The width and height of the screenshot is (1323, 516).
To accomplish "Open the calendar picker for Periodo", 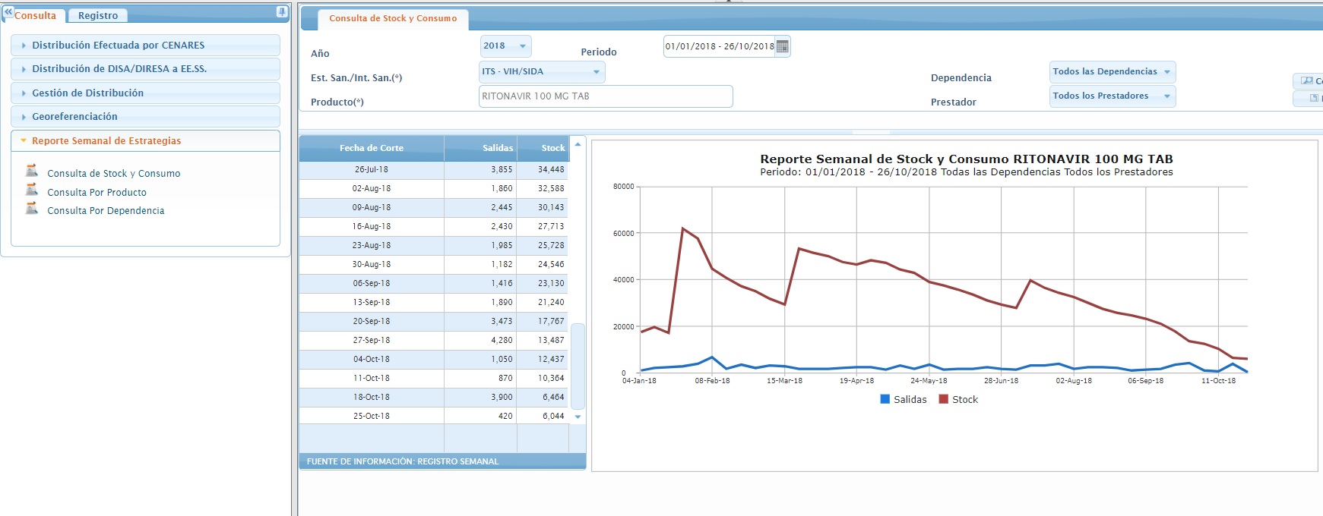I will pyautogui.click(x=782, y=46).
